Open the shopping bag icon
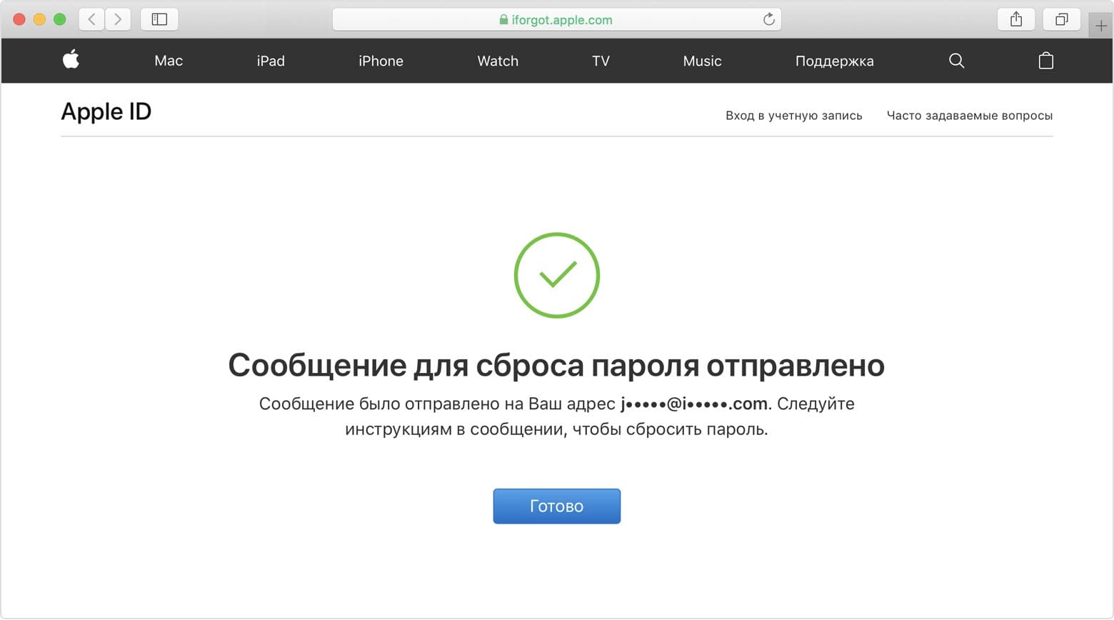The height and width of the screenshot is (620, 1114). coord(1045,61)
